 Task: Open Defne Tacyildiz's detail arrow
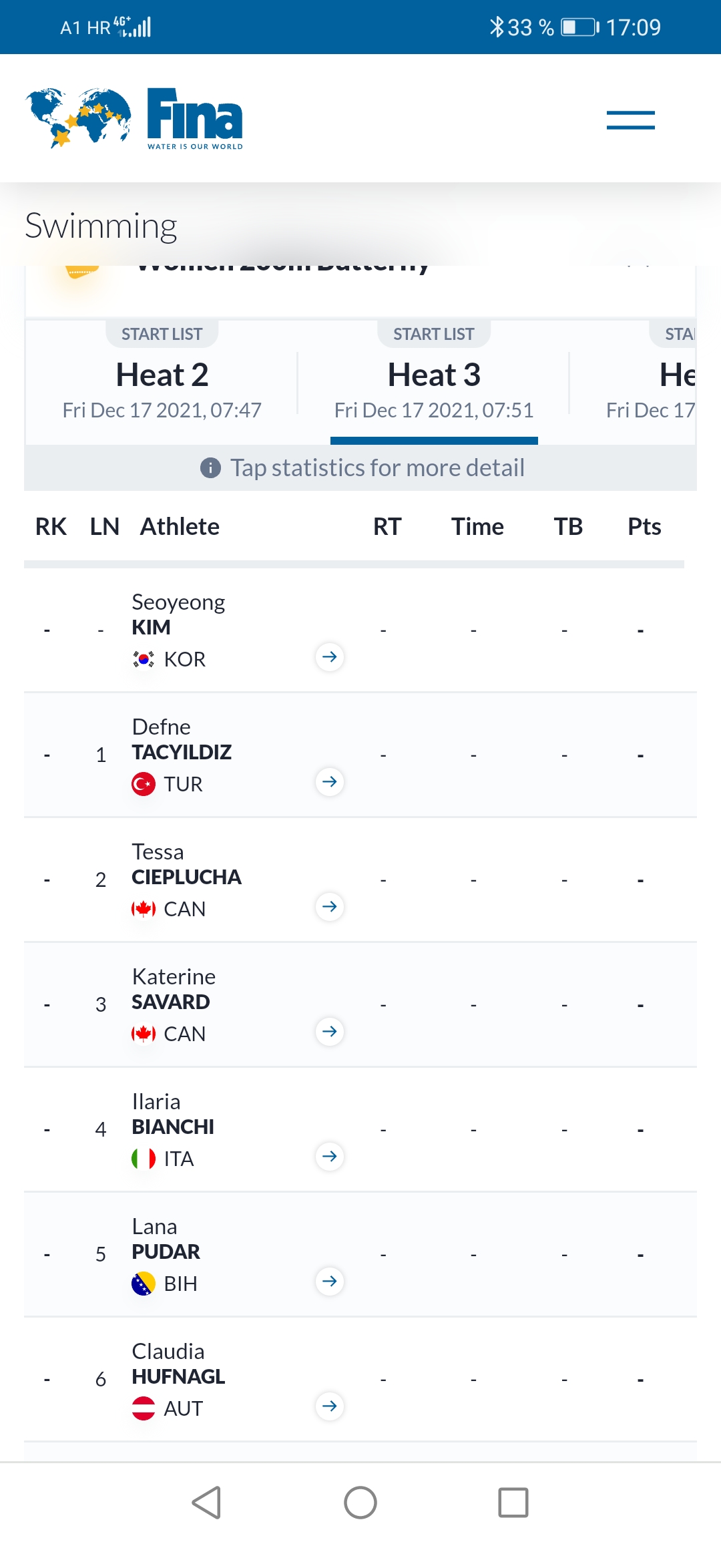tap(330, 782)
